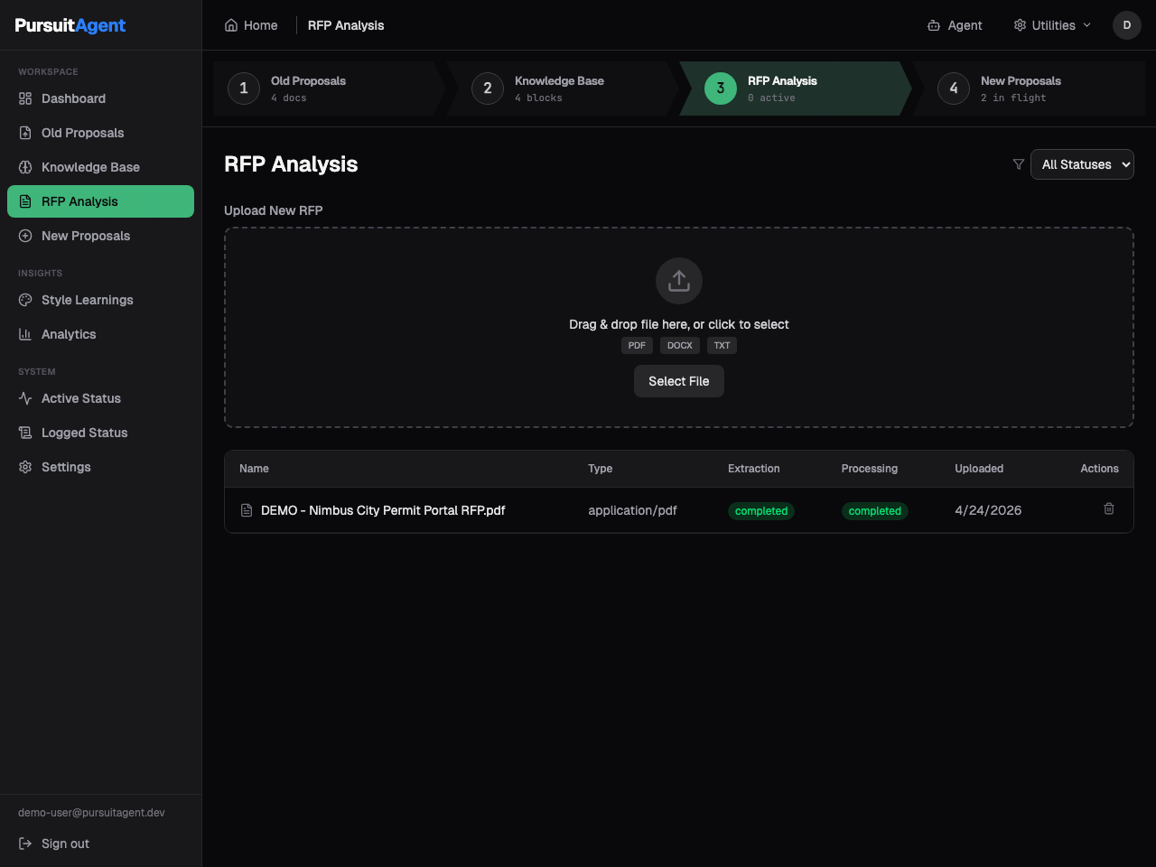Click the Extraction completed badge
The width and height of the screenshot is (1156, 867).
[761, 511]
